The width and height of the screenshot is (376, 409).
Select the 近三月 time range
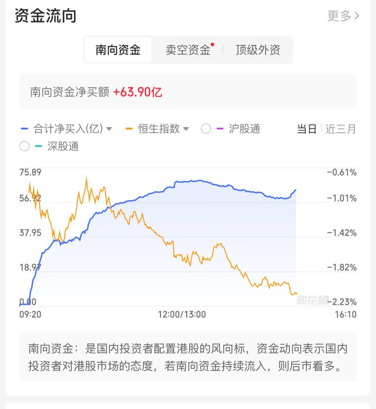(x=340, y=129)
